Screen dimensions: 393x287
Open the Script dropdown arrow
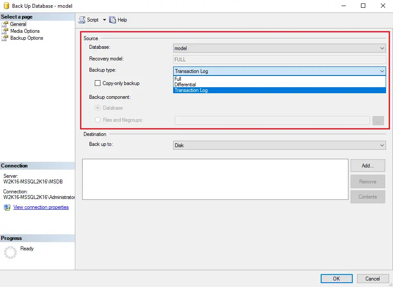click(104, 20)
